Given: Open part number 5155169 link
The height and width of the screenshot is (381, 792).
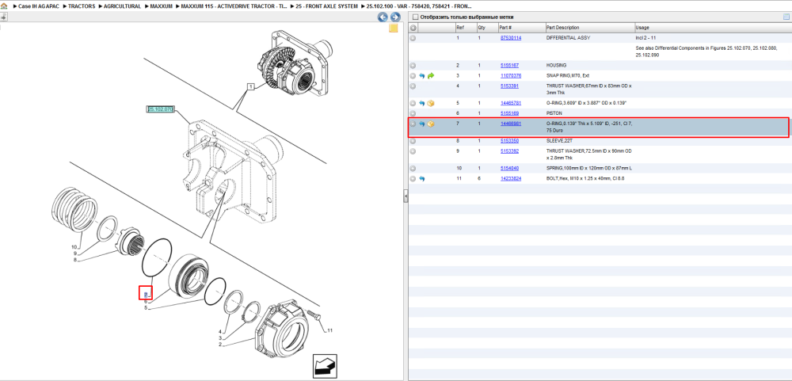Looking at the screenshot, I should 509,113.
